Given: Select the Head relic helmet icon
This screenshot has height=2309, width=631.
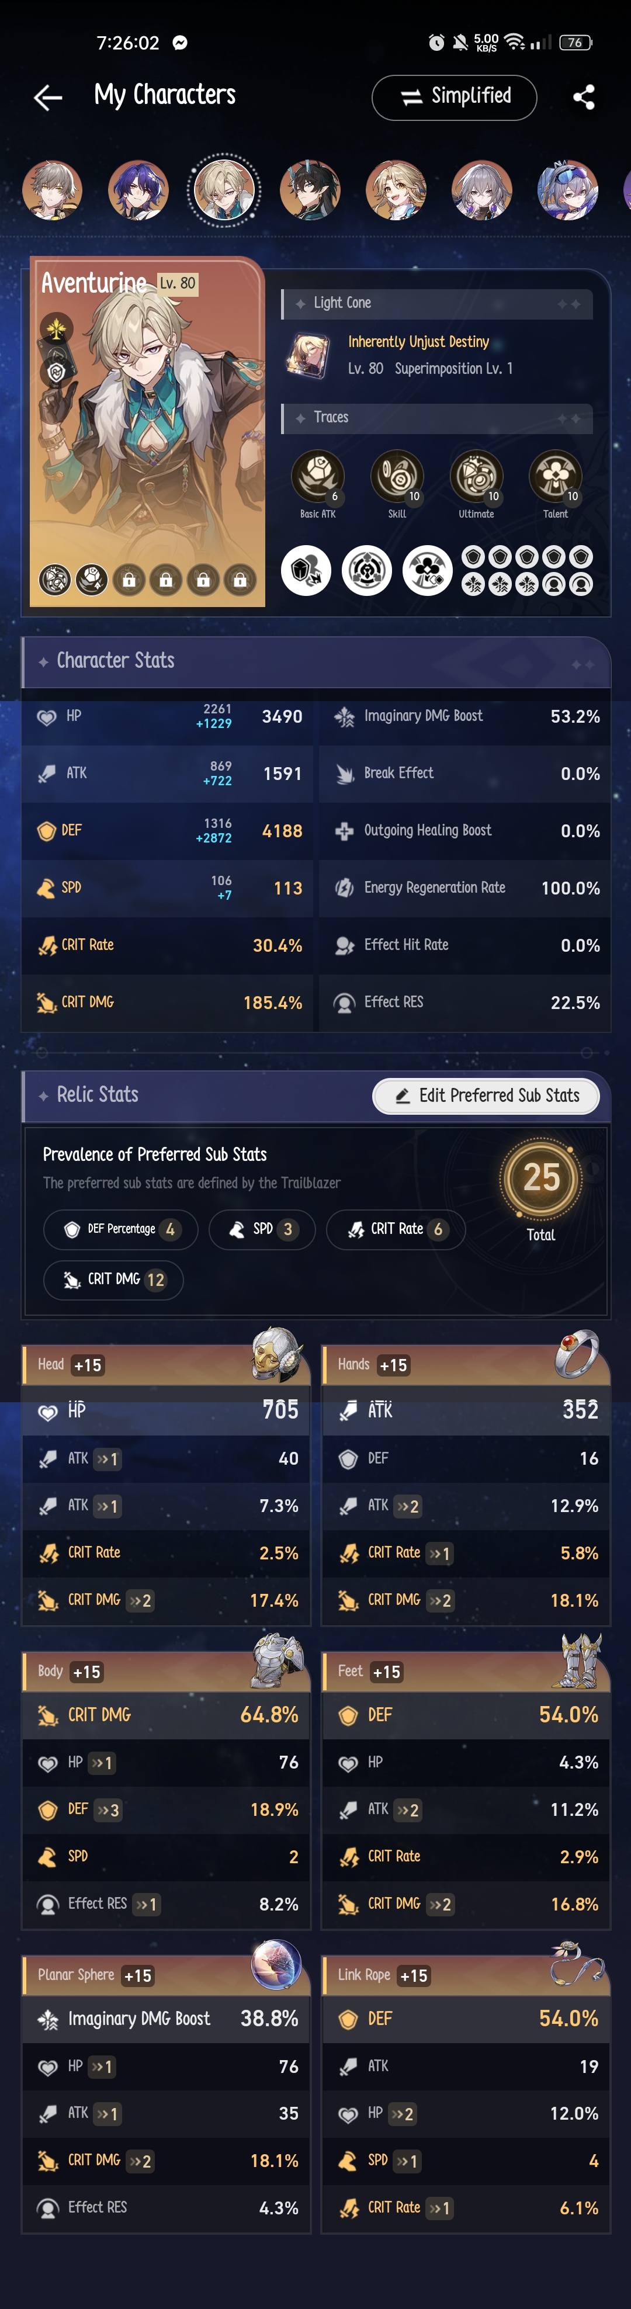Looking at the screenshot, I should coord(277,1355).
